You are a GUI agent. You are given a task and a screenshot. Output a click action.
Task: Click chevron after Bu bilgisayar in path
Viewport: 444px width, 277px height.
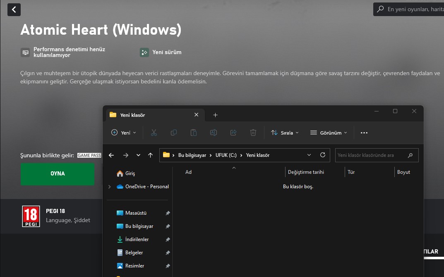pyautogui.click(x=211, y=155)
